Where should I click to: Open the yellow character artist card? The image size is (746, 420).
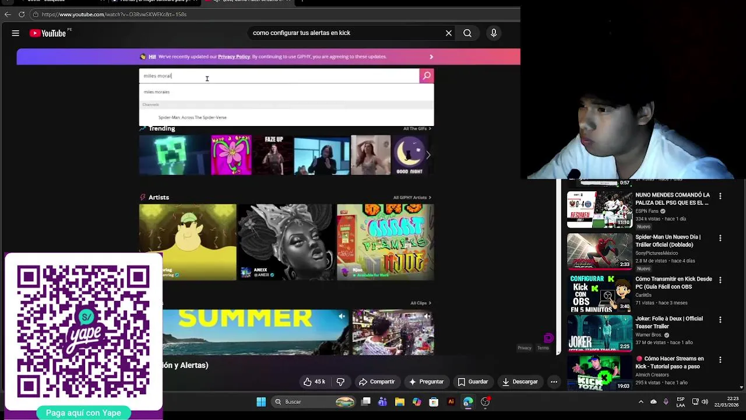point(188,242)
